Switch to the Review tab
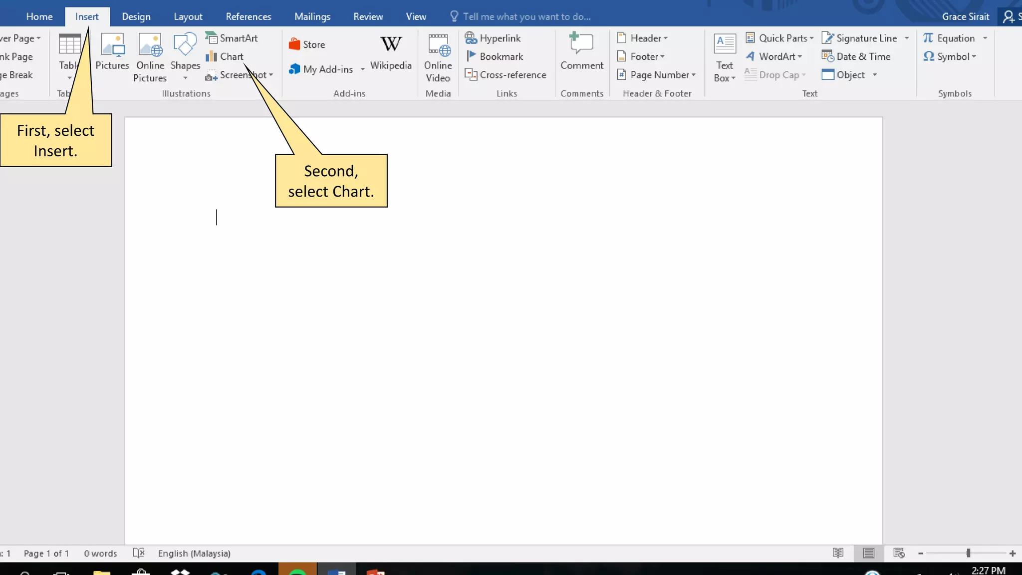The image size is (1022, 575). click(x=368, y=16)
